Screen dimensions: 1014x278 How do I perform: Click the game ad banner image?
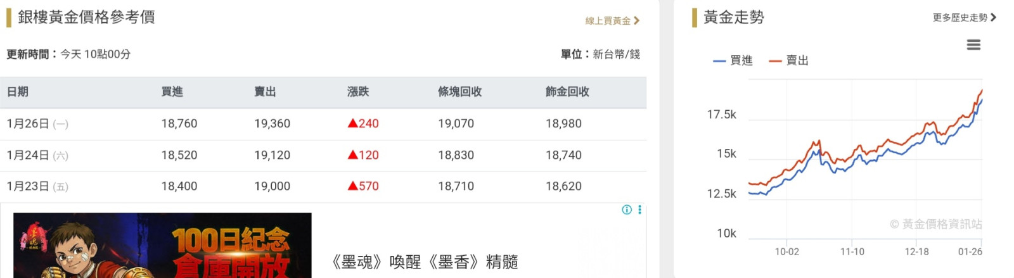coord(162,246)
